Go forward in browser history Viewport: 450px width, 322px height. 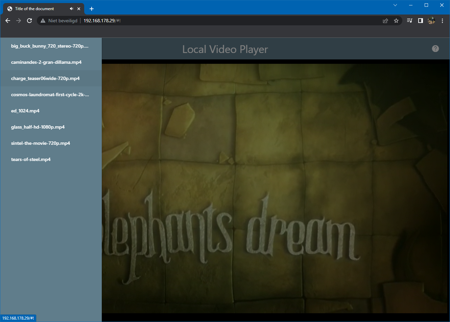(x=19, y=21)
